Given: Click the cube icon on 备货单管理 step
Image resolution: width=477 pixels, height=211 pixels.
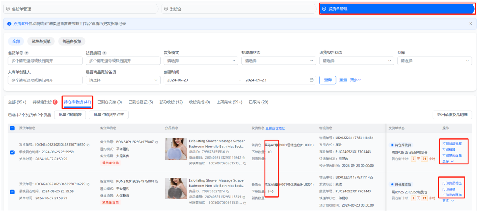Looking at the screenshot, I should [8, 9].
